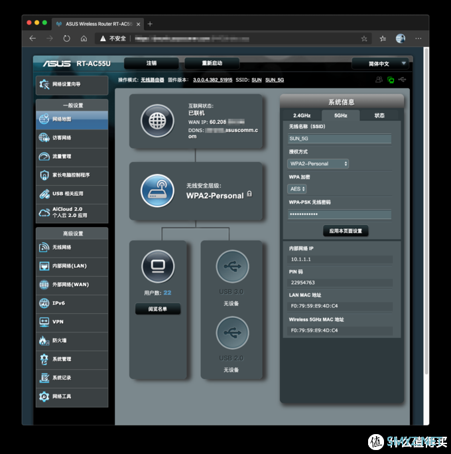
Task: Click the 内部网络 IP value 10.1.1.1
Action: (x=301, y=260)
